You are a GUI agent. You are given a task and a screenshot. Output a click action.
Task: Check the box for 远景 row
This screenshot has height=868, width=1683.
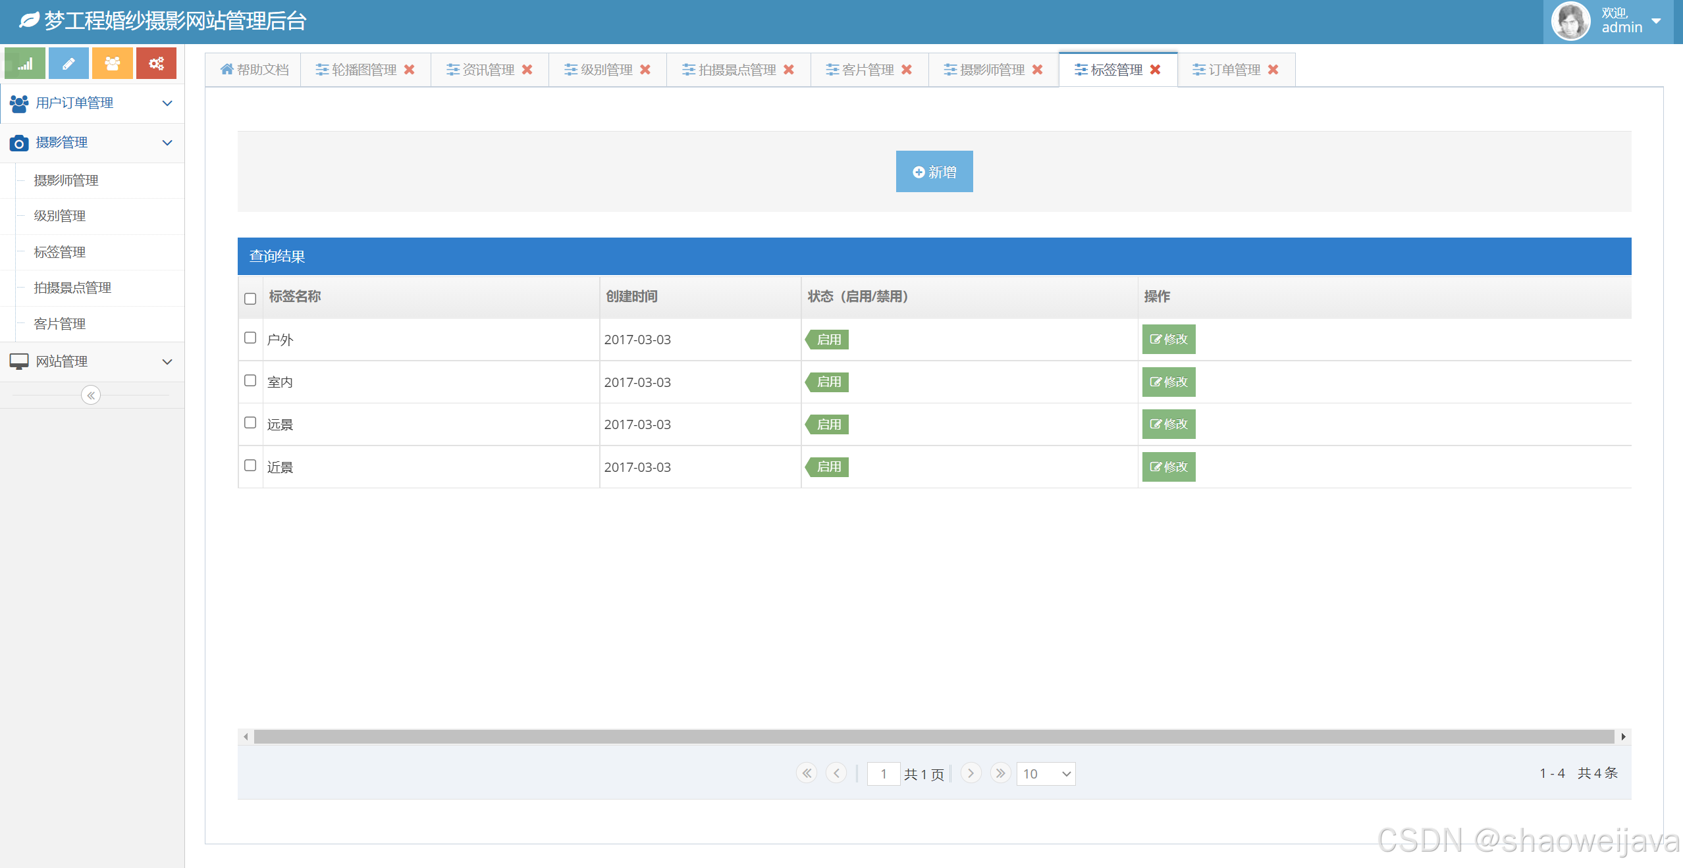pos(250,423)
